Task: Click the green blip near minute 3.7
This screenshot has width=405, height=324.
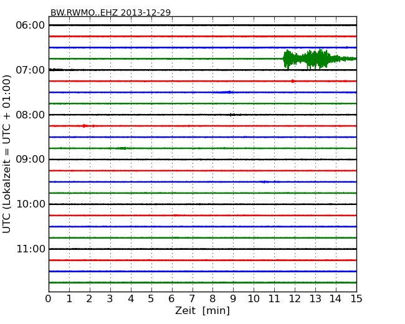Action: (122, 148)
